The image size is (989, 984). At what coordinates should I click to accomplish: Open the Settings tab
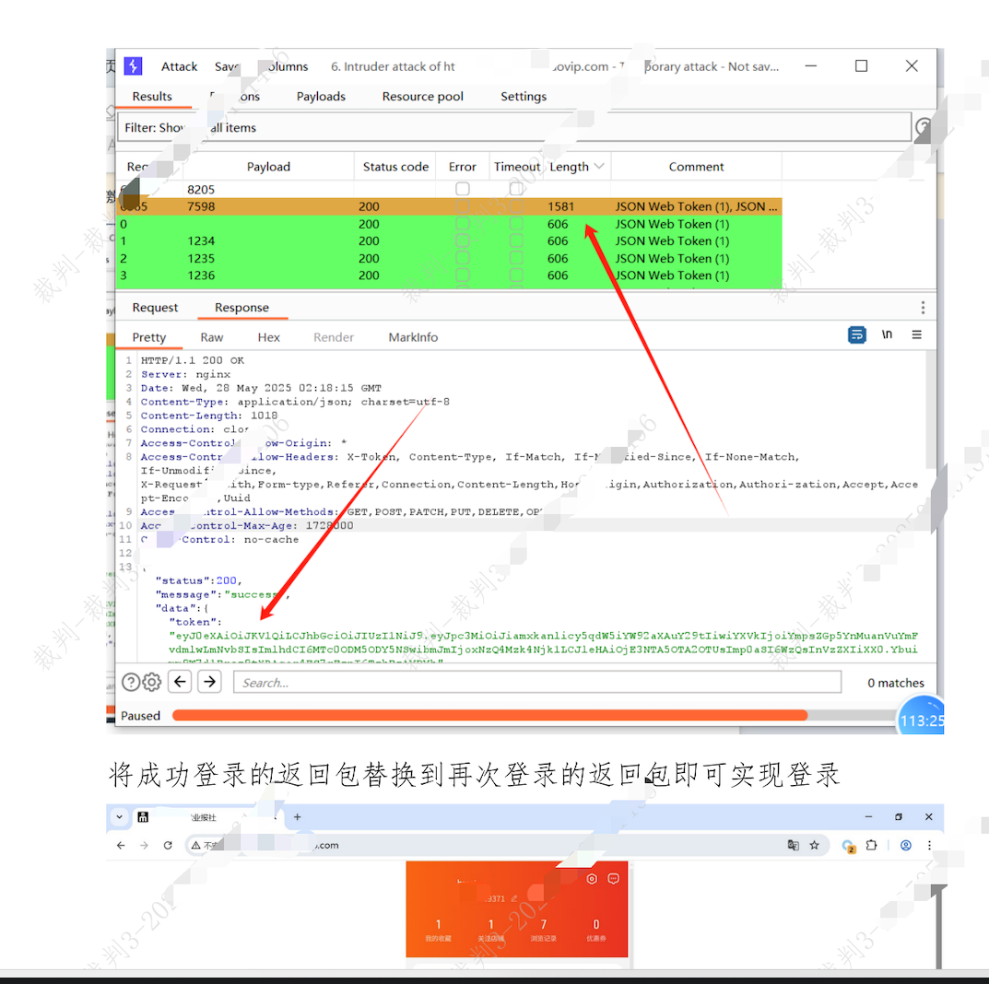524,97
